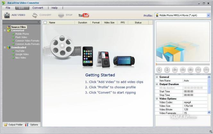Collapse the Output Duration property group

(x=157, y=84)
